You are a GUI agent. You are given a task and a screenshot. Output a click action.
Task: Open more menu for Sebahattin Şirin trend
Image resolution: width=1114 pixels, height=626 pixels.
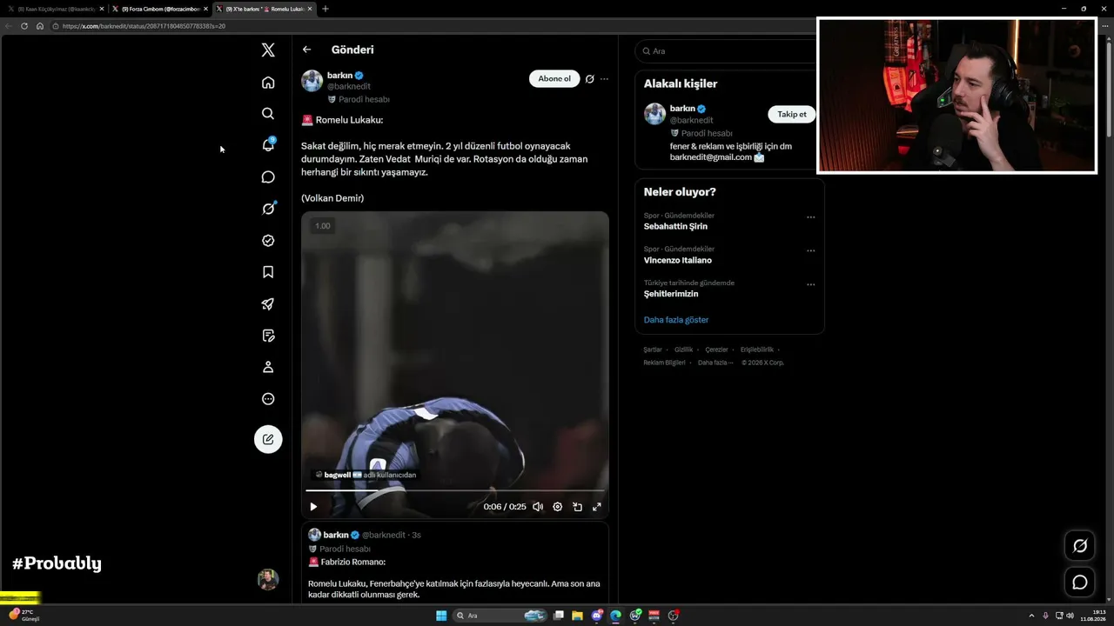(x=810, y=217)
